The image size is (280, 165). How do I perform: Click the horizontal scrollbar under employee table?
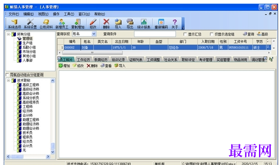tap(92, 53)
